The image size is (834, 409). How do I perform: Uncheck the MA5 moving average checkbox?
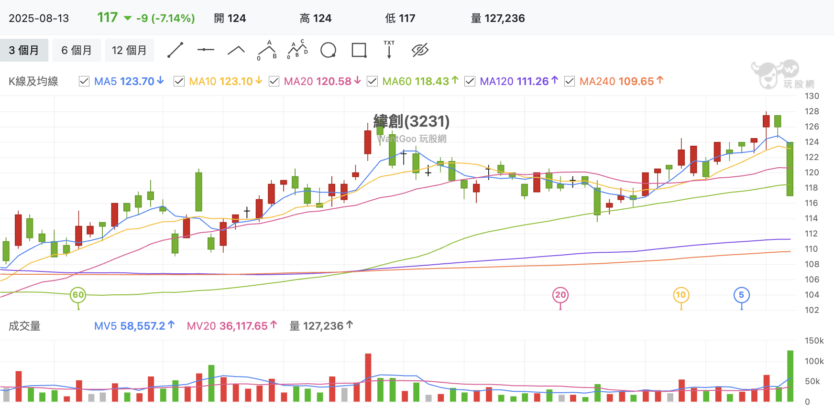[84, 81]
